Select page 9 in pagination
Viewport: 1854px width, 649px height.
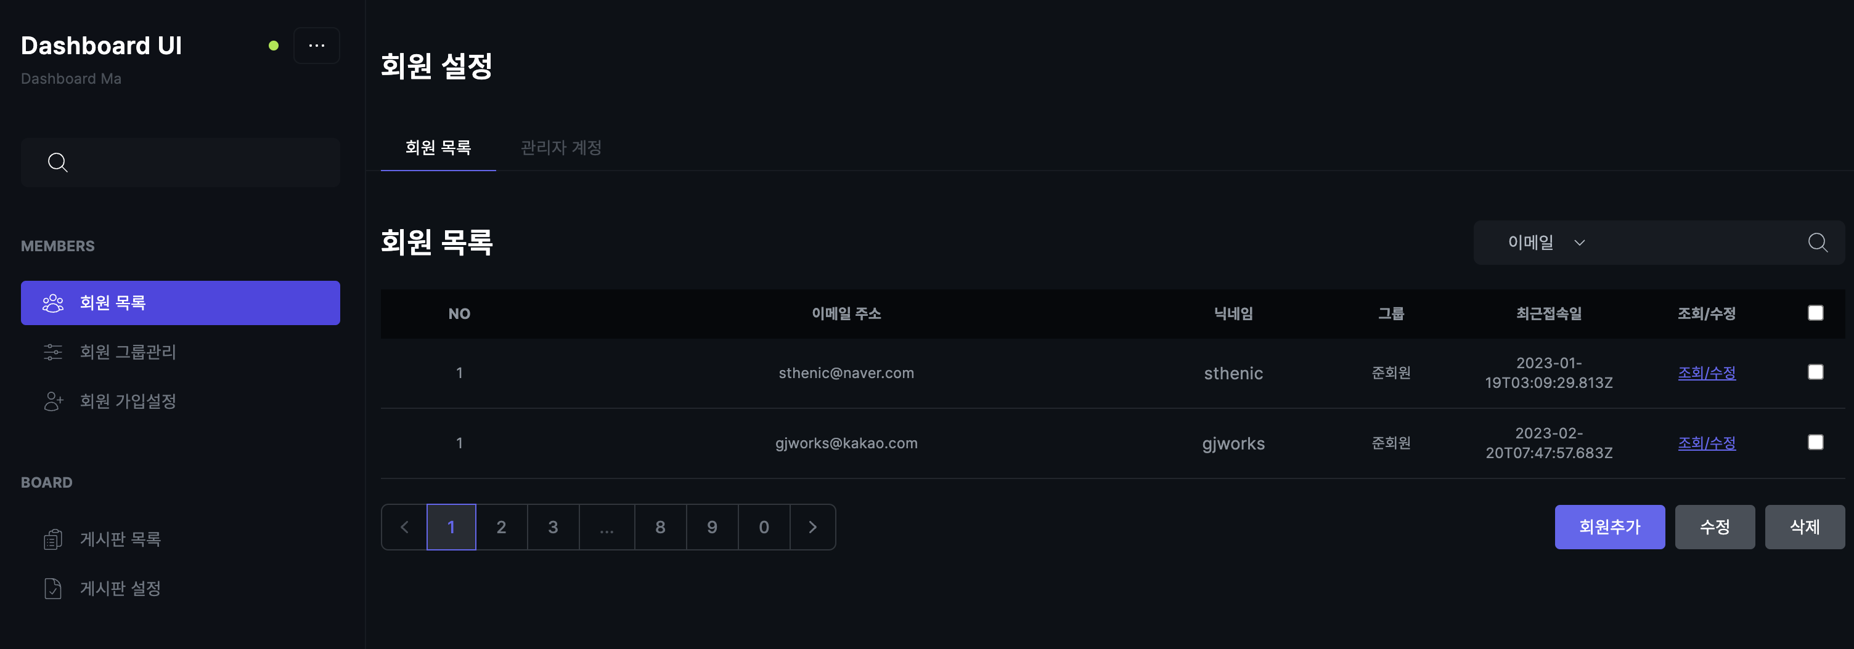point(713,528)
